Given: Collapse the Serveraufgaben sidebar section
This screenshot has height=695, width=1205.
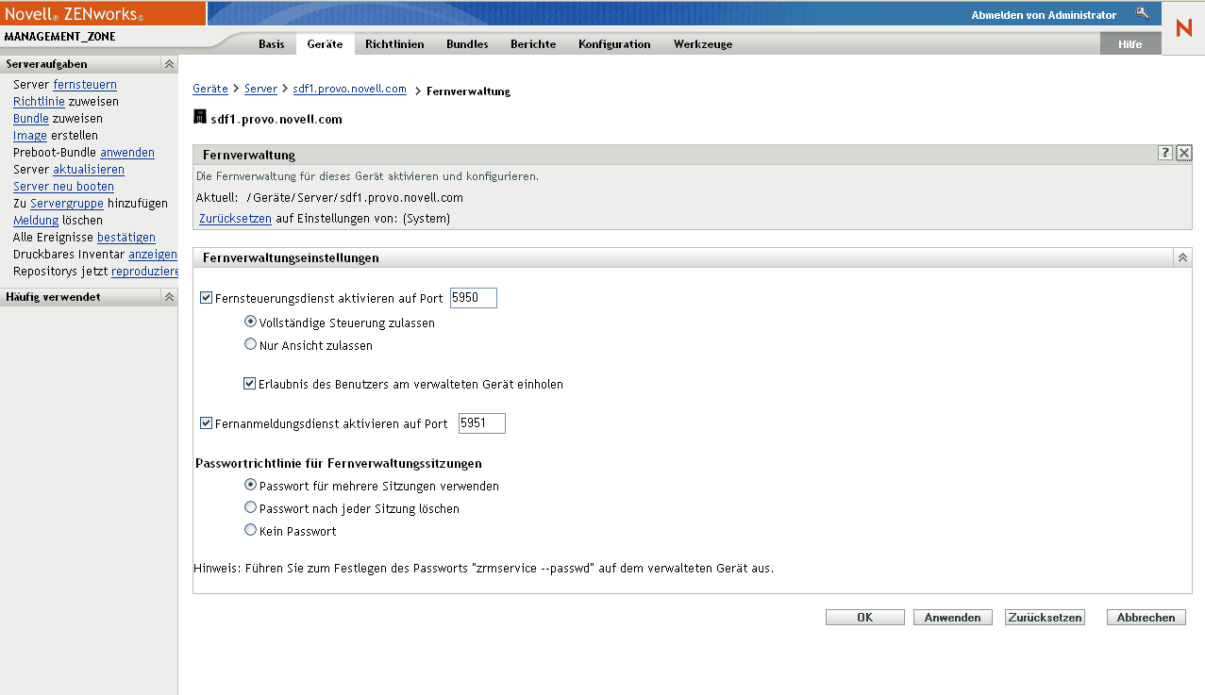Looking at the screenshot, I should tap(169, 64).
